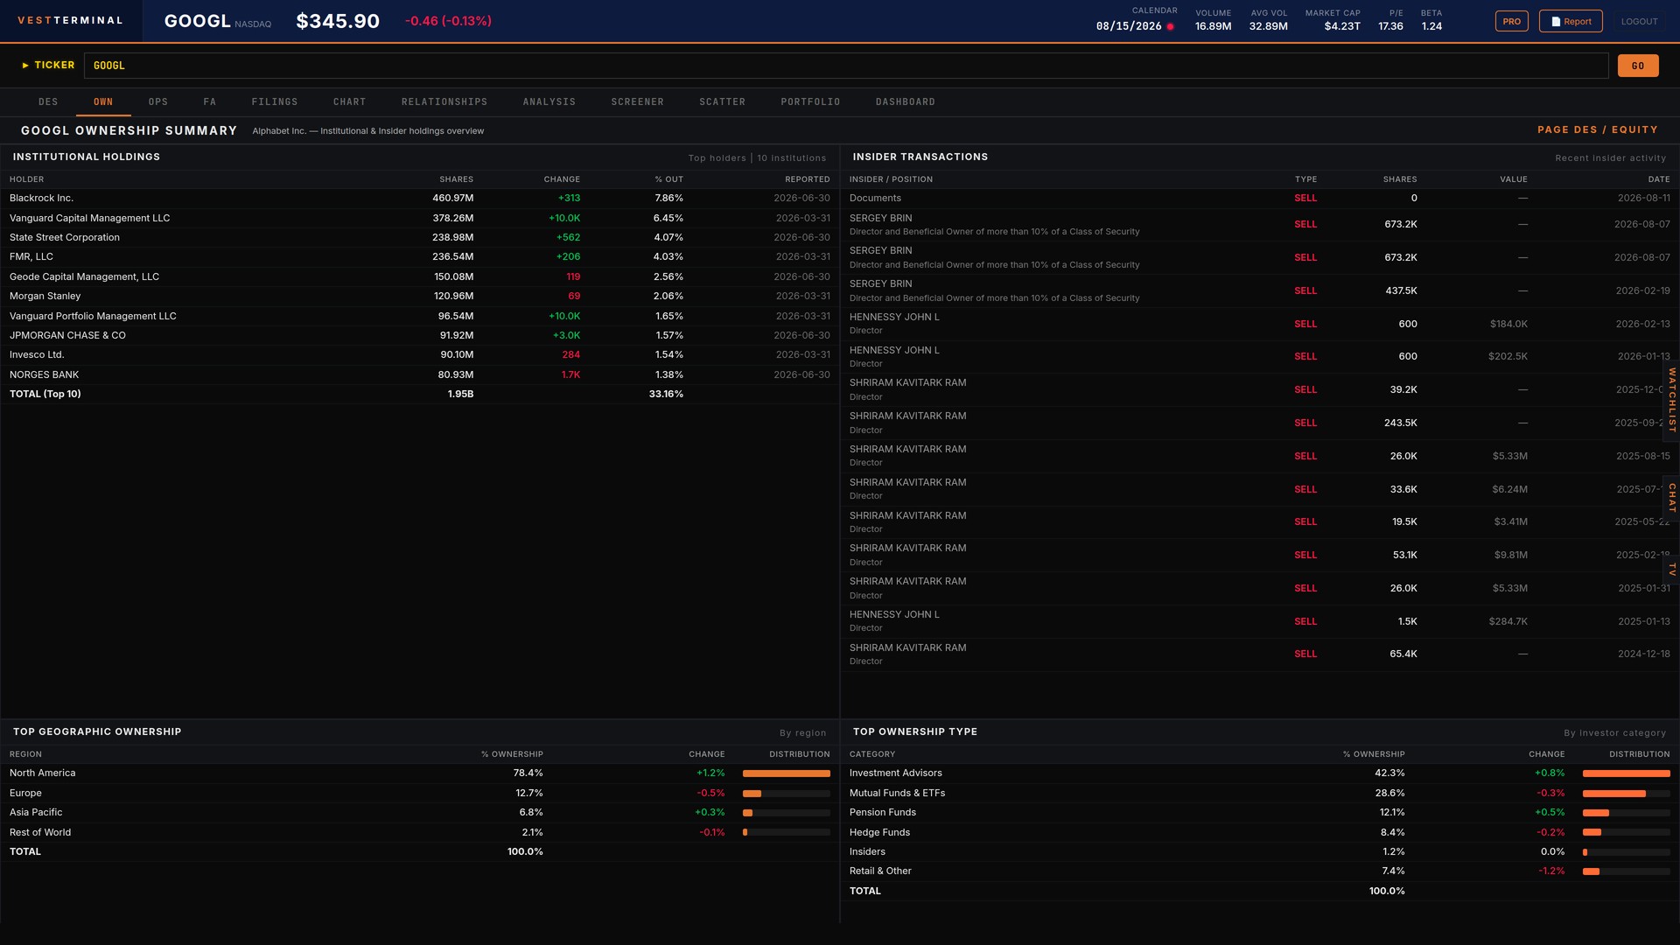This screenshot has height=945, width=1680.
Task: Click the red calendar dot indicator
Action: (1170, 27)
